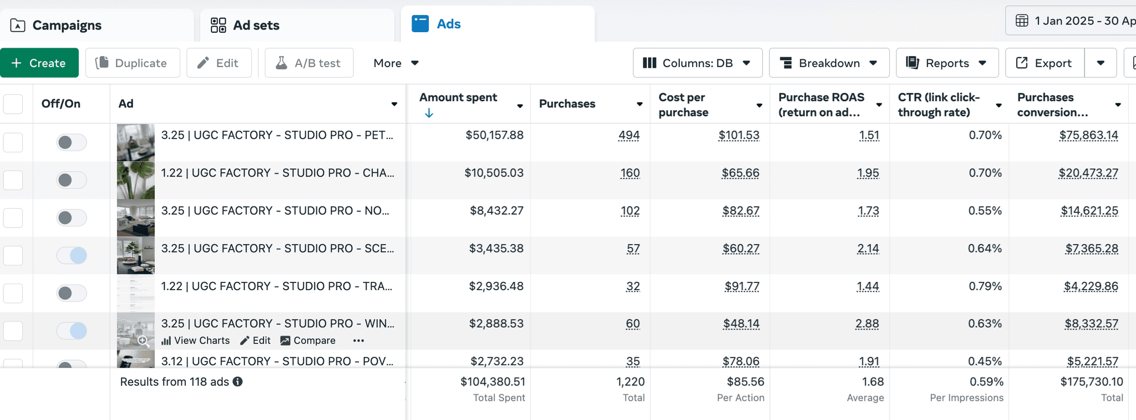This screenshot has width=1136, height=420.
Task: Click the ROAS value 2.14
Action: coord(868,249)
